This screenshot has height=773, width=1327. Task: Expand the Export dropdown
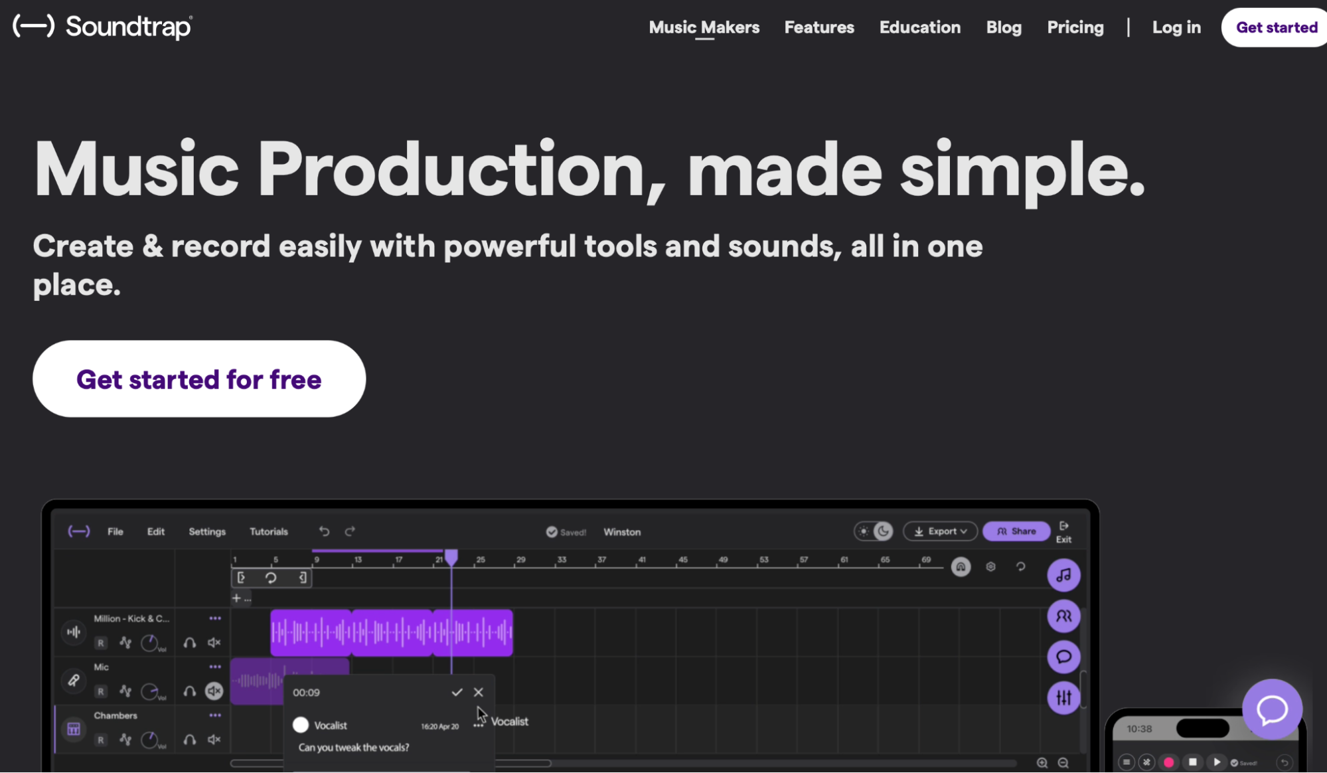click(x=940, y=531)
